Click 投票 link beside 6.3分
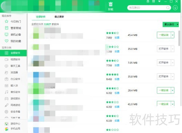The height and width of the screenshot is (133, 182). 117,93
